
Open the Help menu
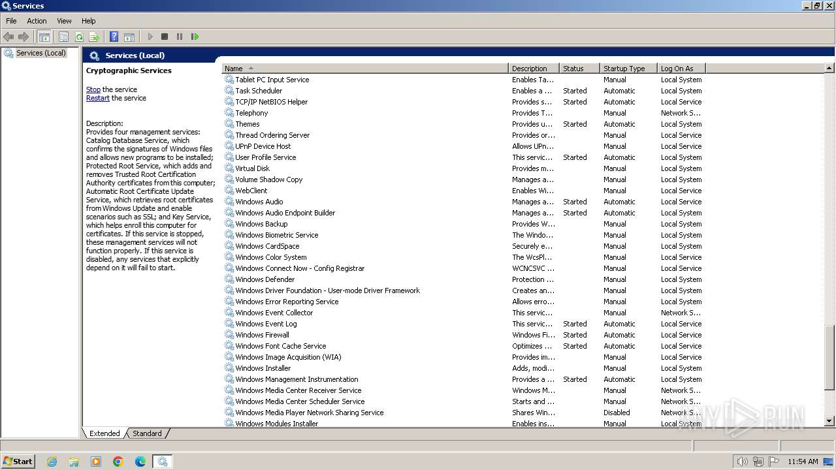[88, 21]
